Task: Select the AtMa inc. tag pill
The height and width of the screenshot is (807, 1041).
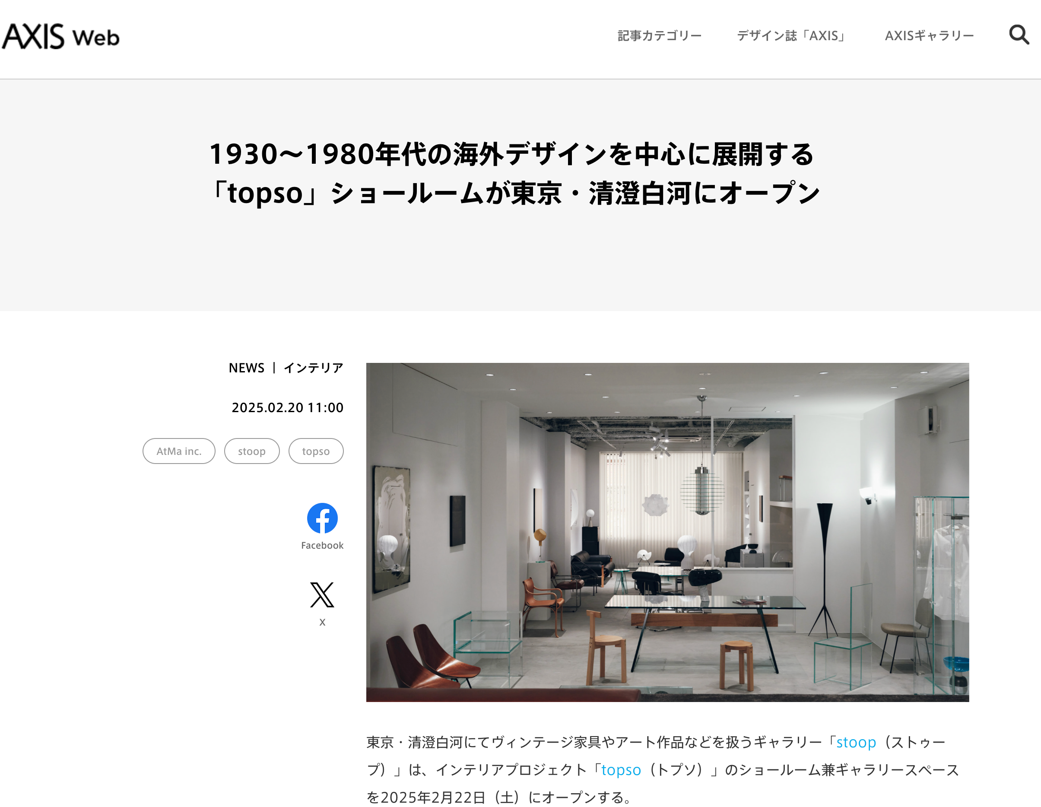Action: (x=179, y=451)
